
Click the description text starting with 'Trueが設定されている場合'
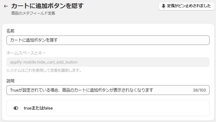tap(81, 90)
